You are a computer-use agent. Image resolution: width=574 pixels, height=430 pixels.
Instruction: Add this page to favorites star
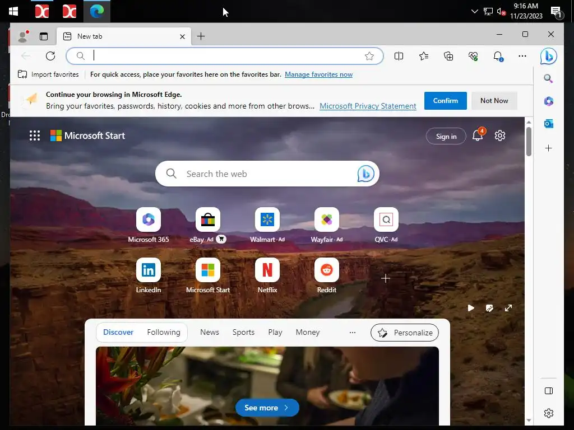coord(369,56)
